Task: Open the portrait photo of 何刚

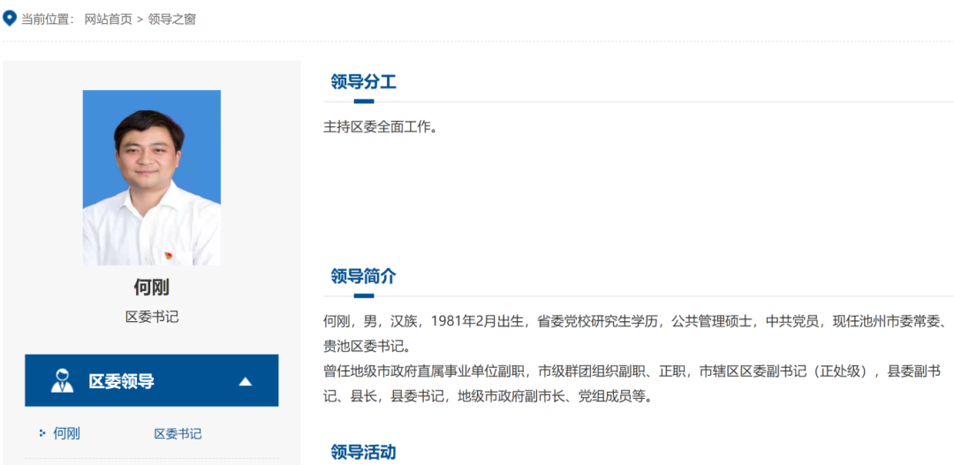Action: point(152,177)
